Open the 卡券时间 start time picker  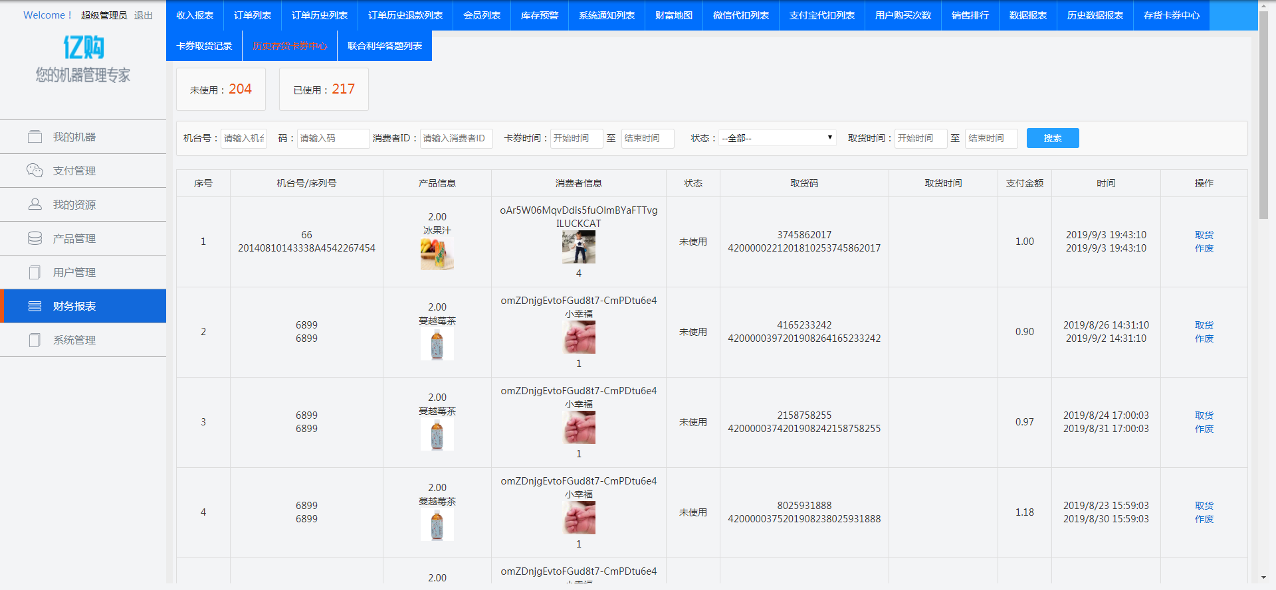576,138
